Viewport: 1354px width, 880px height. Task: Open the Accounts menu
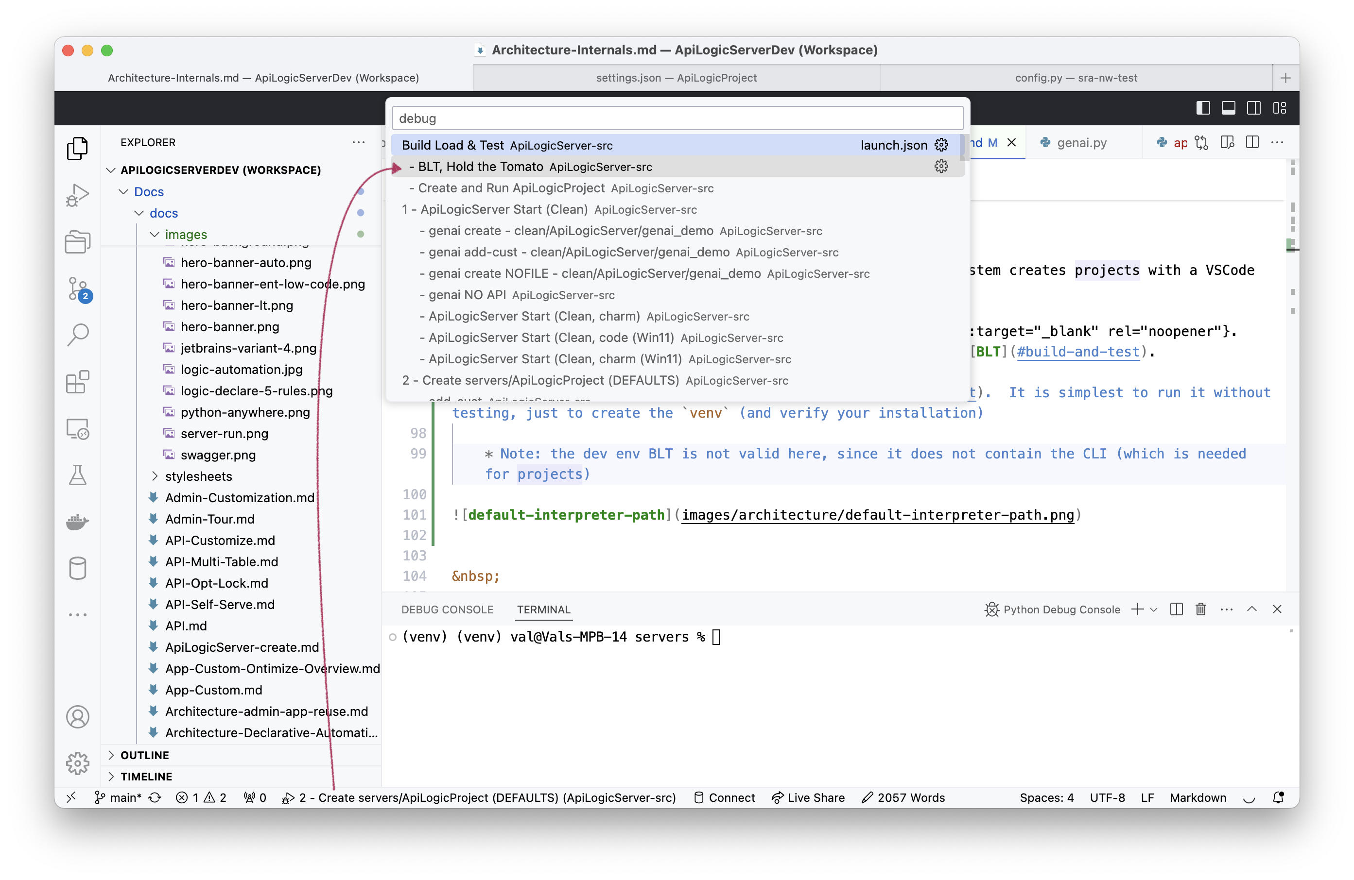77,717
